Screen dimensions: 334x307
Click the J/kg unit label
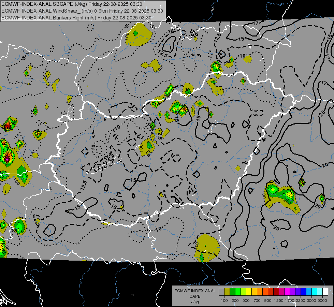click(x=195, y=302)
